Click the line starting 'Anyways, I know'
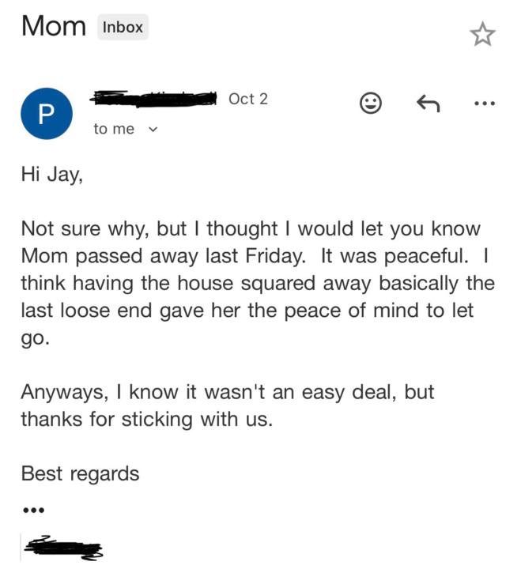Viewport: 521px width, 569px height. (227, 391)
